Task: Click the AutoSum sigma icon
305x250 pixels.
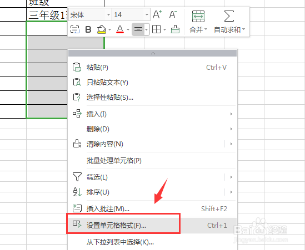Action: 229,16
